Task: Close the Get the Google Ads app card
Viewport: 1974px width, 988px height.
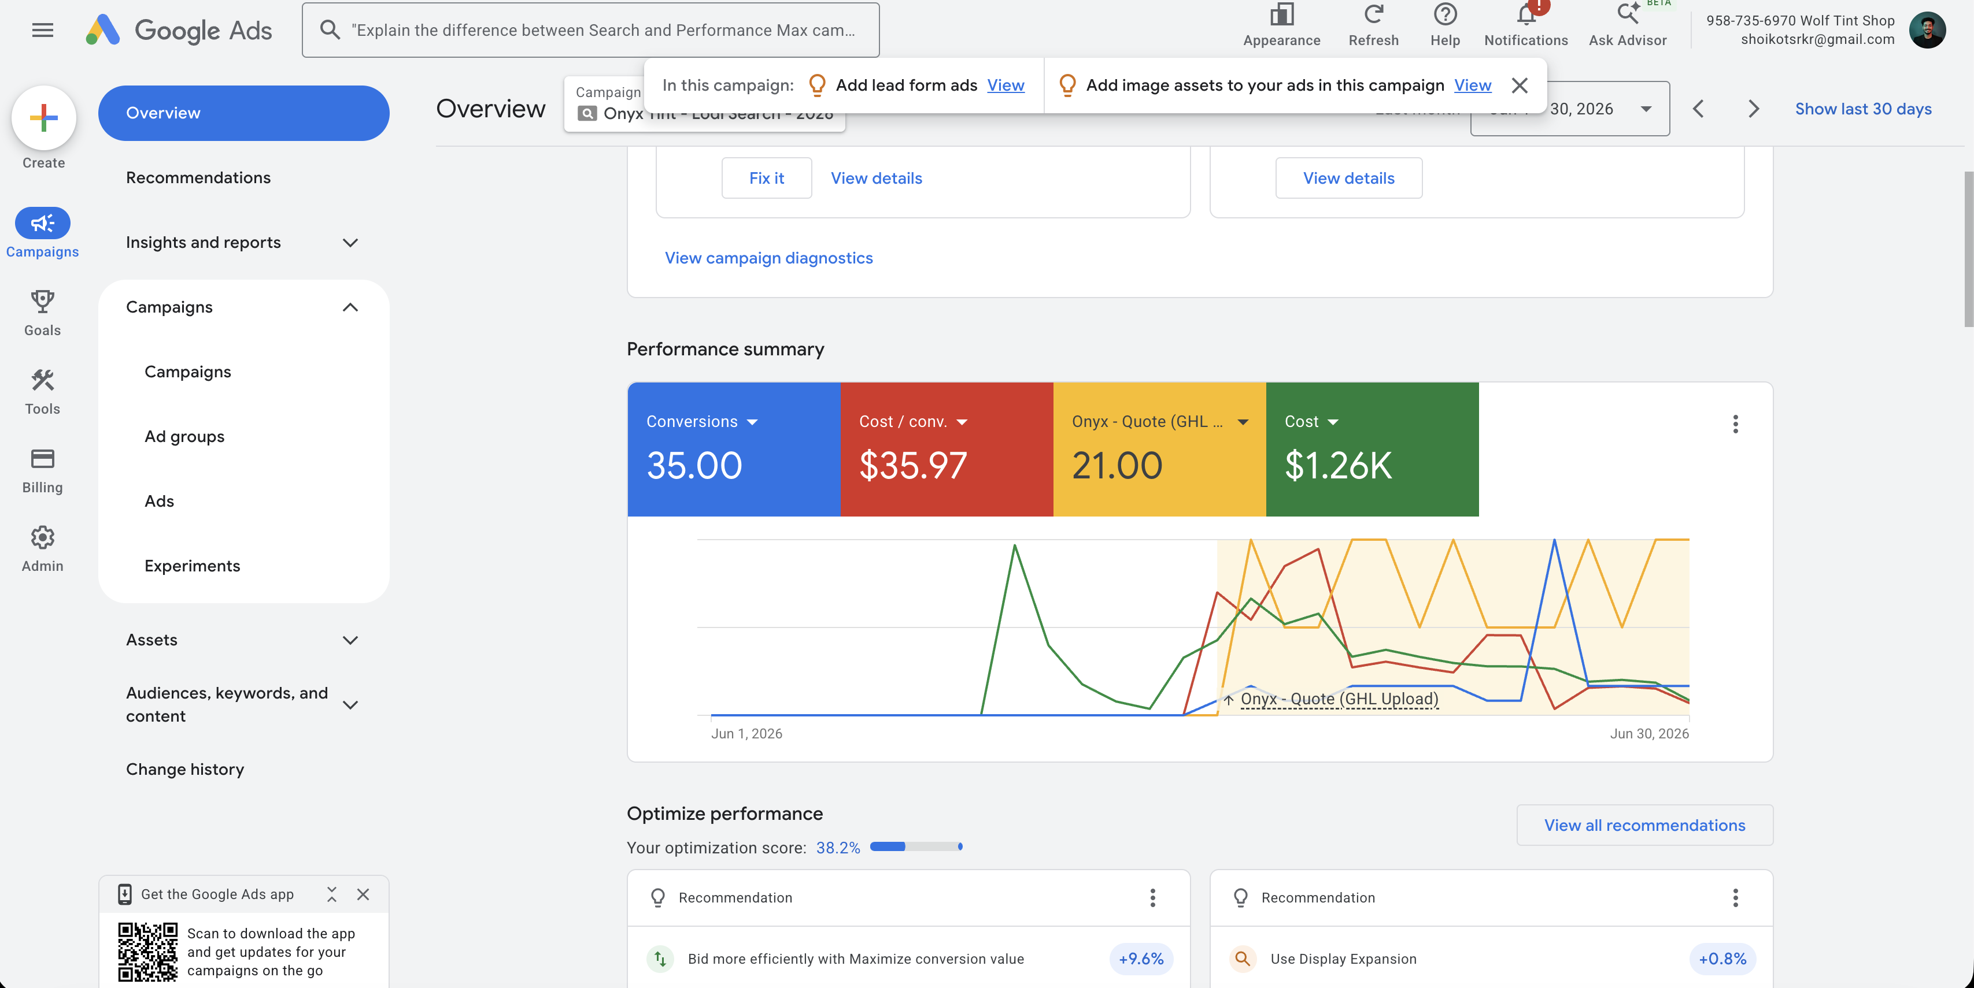Action: 363,894
